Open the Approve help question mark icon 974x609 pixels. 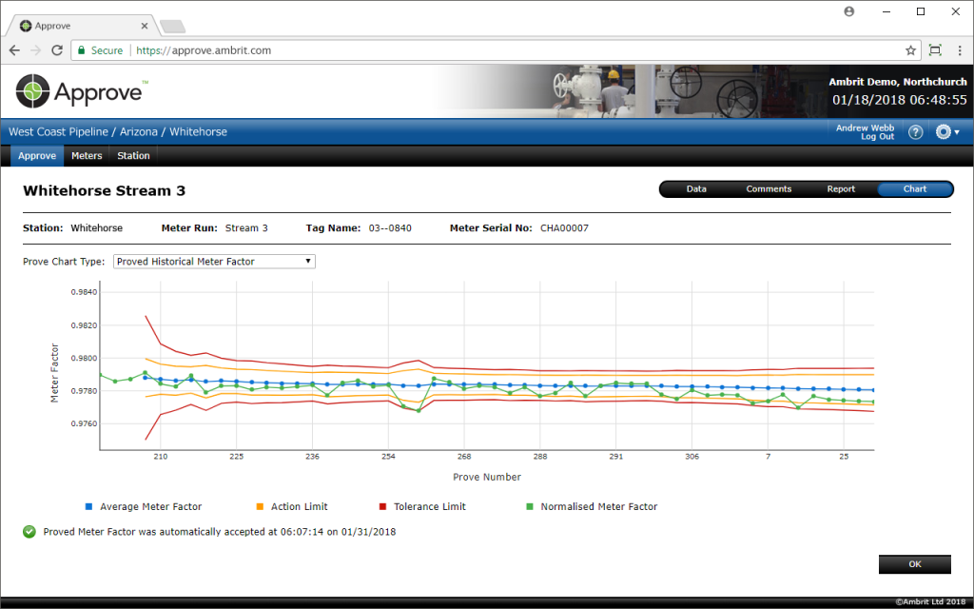pos(915,132)
